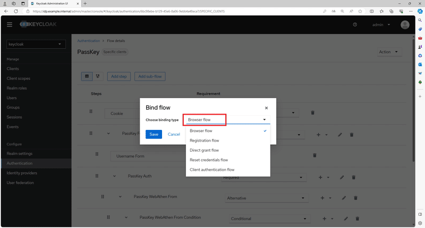425x228 pixels.
Task: Delete the Username Form step
Action: [314, 155]
